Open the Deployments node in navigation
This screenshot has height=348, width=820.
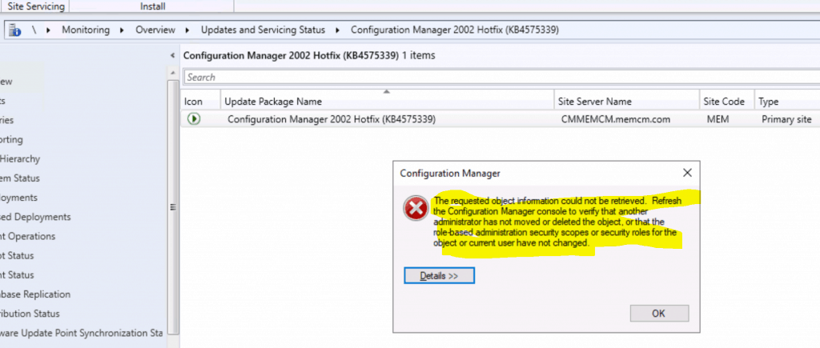point(19,198)
